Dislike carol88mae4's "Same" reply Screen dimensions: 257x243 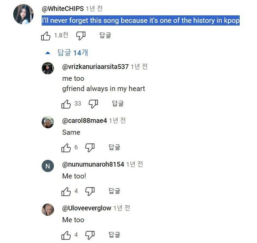90,148
